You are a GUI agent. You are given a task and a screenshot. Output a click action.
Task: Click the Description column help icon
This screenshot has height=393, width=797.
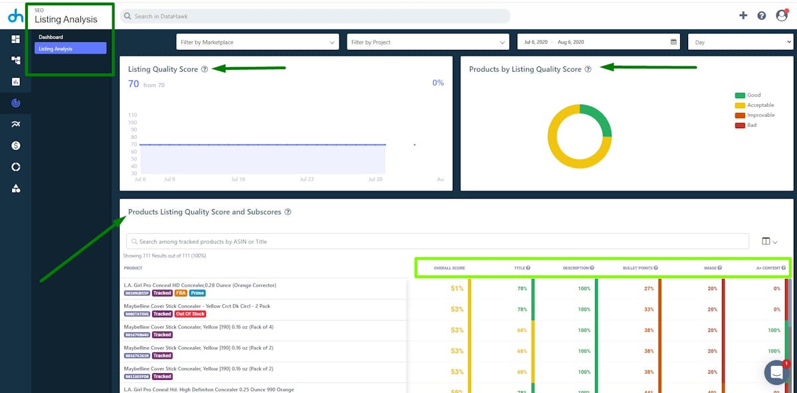tap(592, 268)
